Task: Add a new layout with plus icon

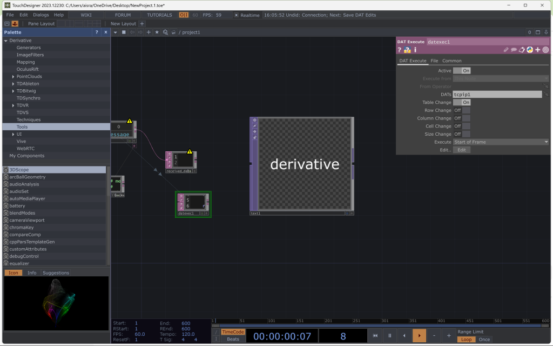Action: [x=142, y=24]
